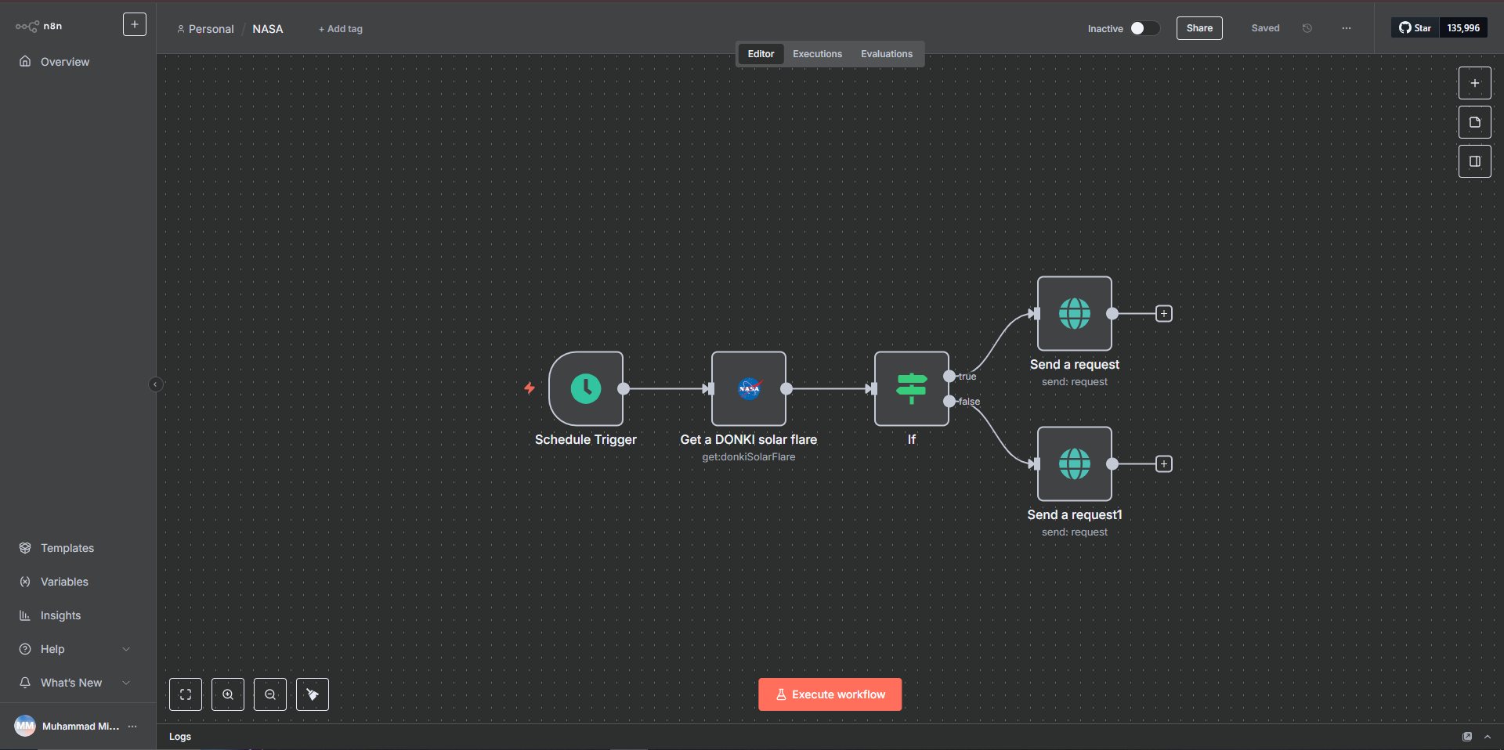Screen dimensions: 1504x750
Task: Toggle the workflow Inactive switch
Action: (x=1144, y=28)
